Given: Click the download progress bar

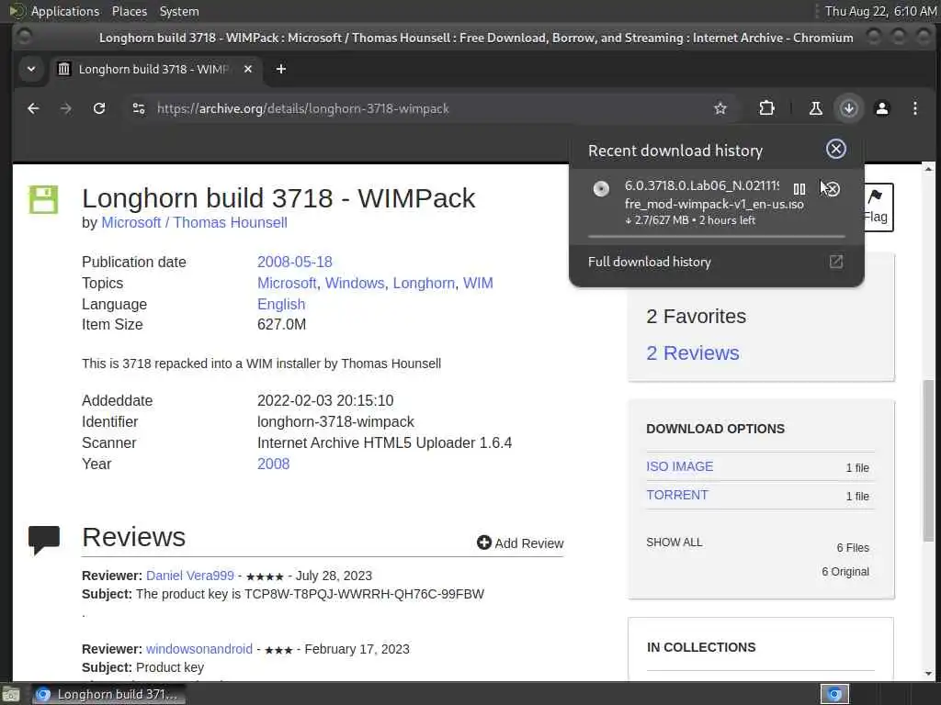Looking at the screenshot, I should (716, 237).
